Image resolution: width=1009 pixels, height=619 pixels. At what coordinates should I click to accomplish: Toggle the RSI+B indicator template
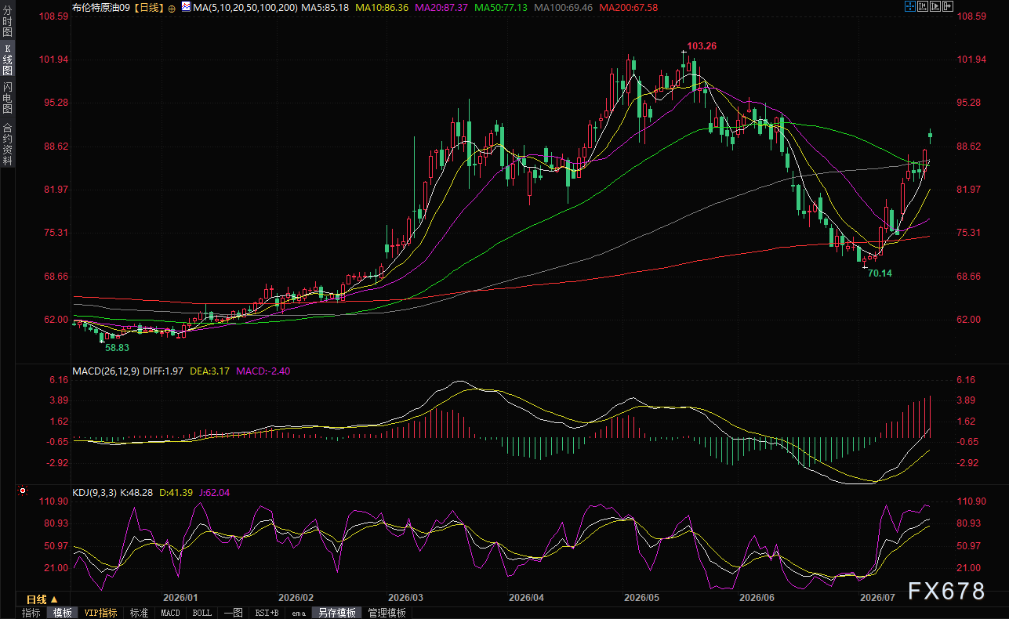coord(267,613)
